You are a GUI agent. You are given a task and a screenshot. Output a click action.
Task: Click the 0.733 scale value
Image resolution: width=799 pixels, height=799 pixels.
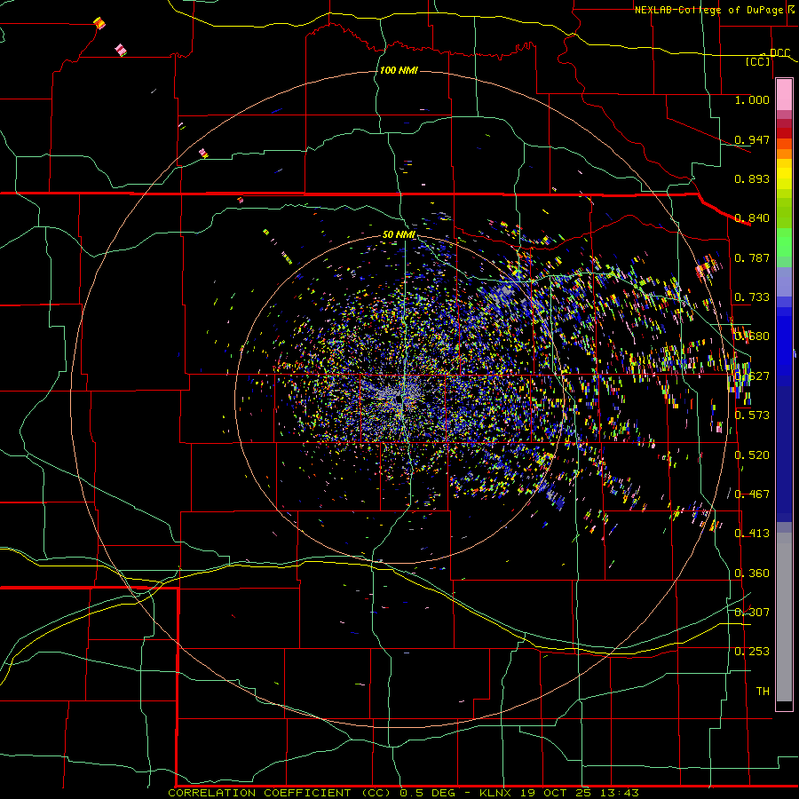point(752,297)
